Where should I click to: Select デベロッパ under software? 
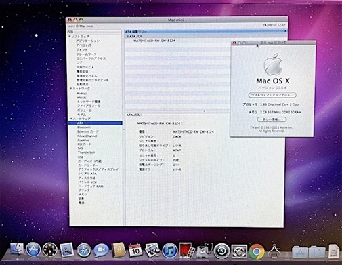[83, 45]
